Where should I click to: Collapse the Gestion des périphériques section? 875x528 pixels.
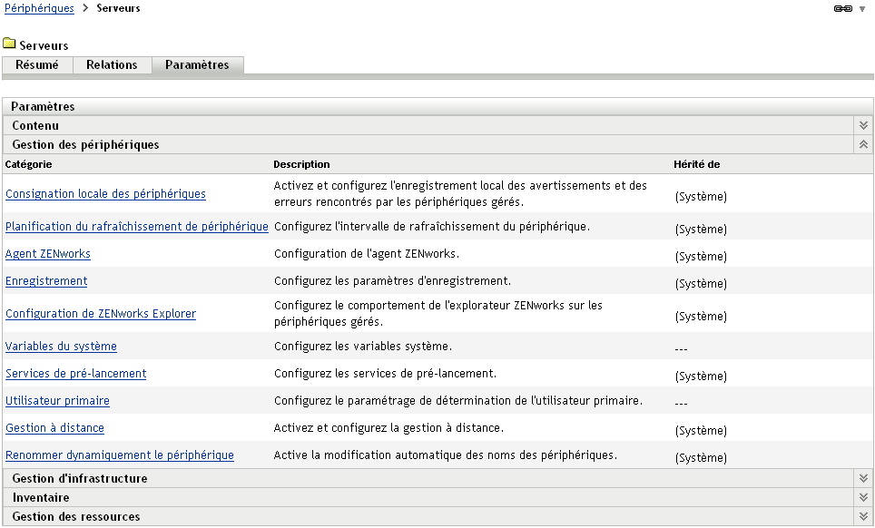click(862, 144)
